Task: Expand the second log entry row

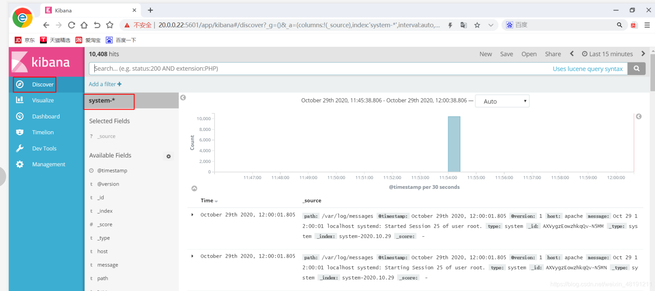Action: pyautogui.click(x=192, y=256)
